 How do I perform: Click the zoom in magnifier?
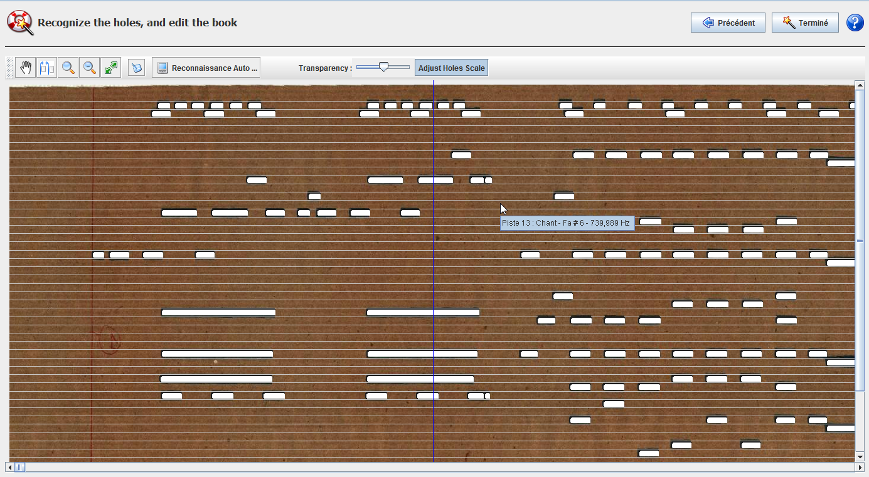(x=68, y=68)
